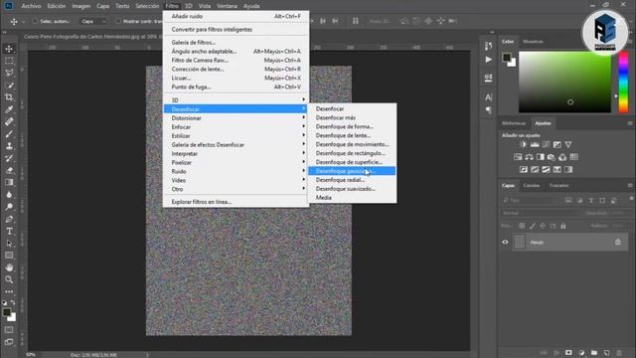Image resolution: width=636 pixels, height=358 pixels.
Task: Click Explorar filtros en línea
Action: 236,202
